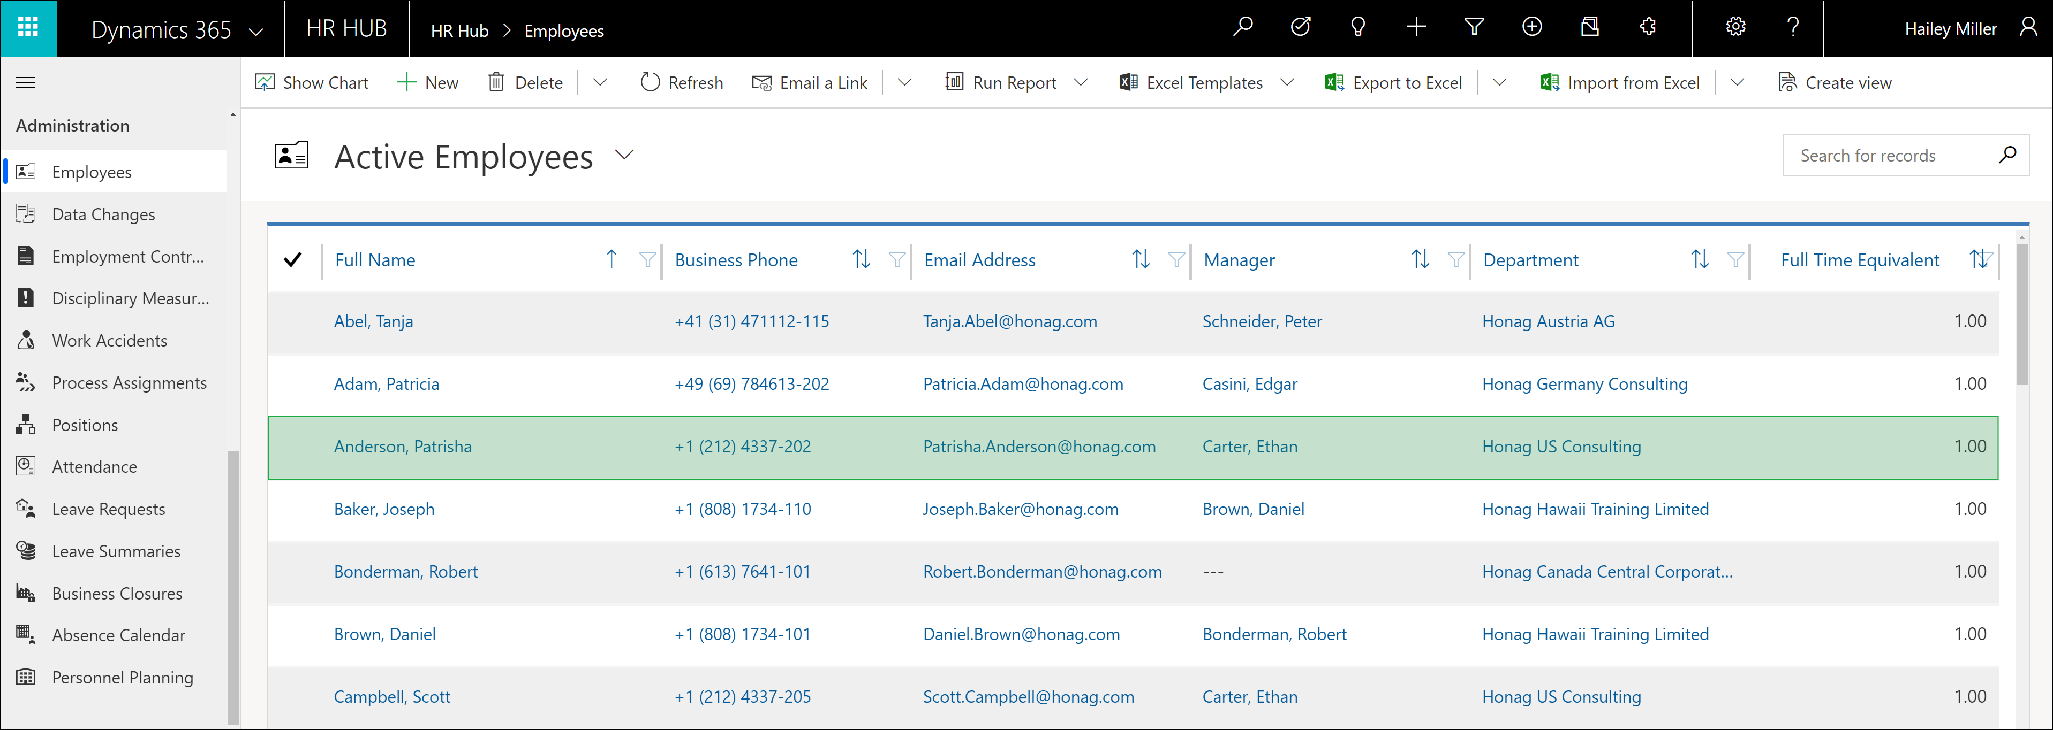Open Leave Requests in the sidebar
Viewport: 2053px width, 730px height.
(108, 510)
